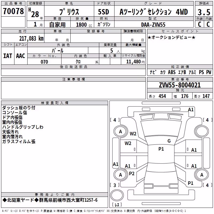This screenshot has height=214, width=214.
Task: Select inspector note ドア内張傷
Action: (x=12, y=117)
